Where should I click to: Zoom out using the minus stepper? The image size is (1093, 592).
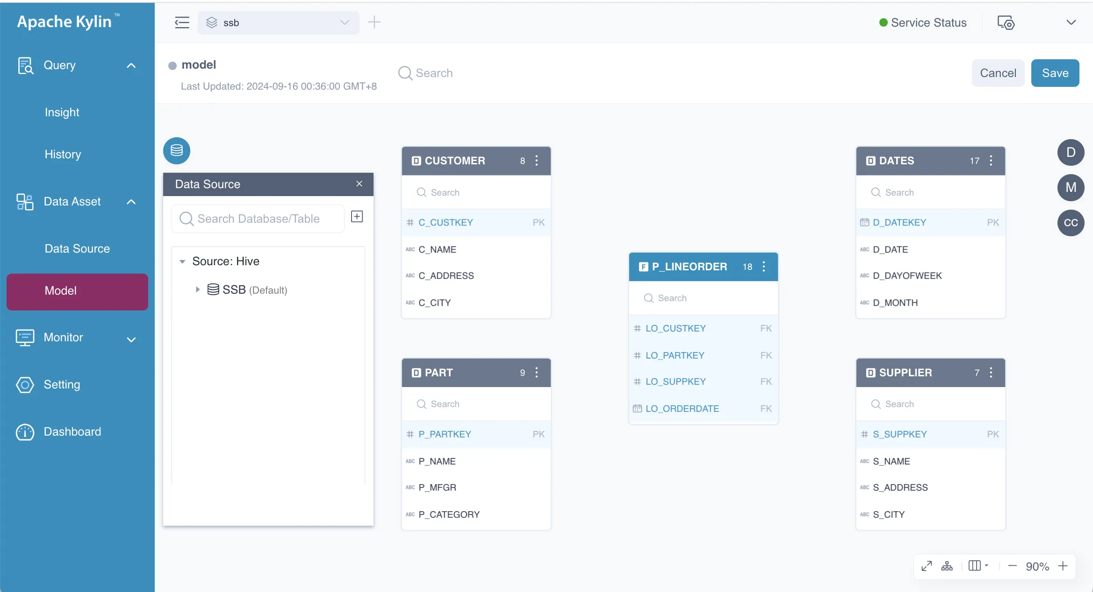click(x=1012, y=566)
